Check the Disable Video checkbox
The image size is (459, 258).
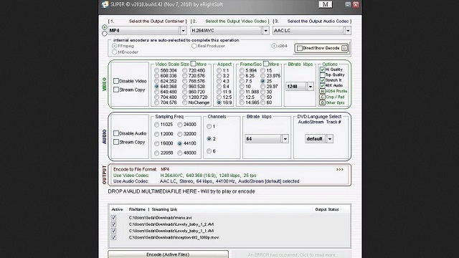[x=116, y=81]
